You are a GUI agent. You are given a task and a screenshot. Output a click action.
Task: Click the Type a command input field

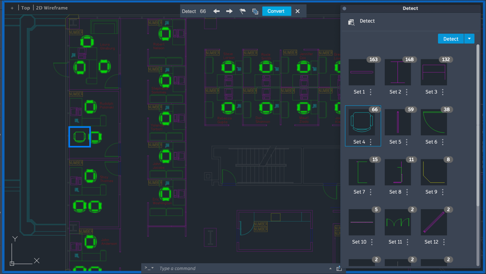point(242,268)
